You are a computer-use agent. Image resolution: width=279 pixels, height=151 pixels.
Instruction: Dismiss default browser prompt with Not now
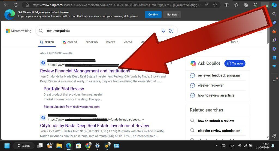[172, 14]
